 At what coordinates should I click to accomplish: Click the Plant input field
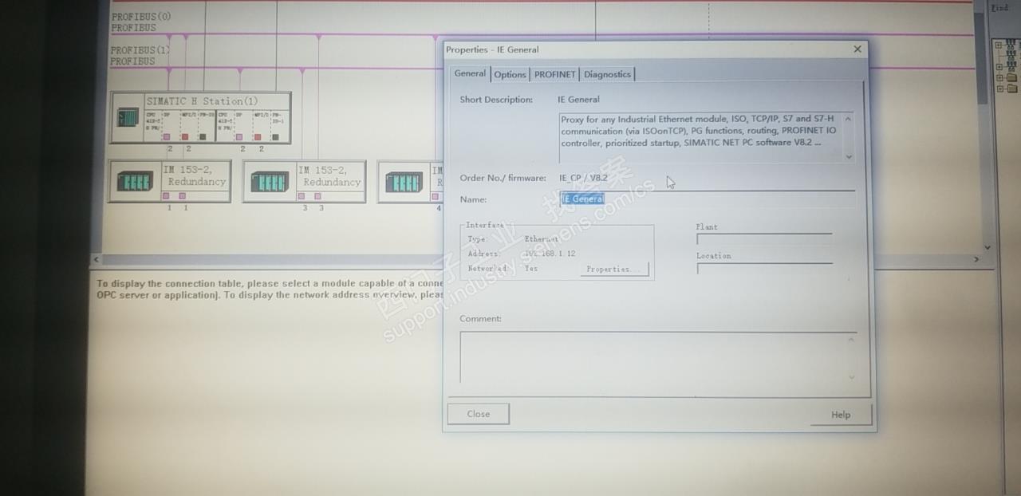tap(764, 239)
